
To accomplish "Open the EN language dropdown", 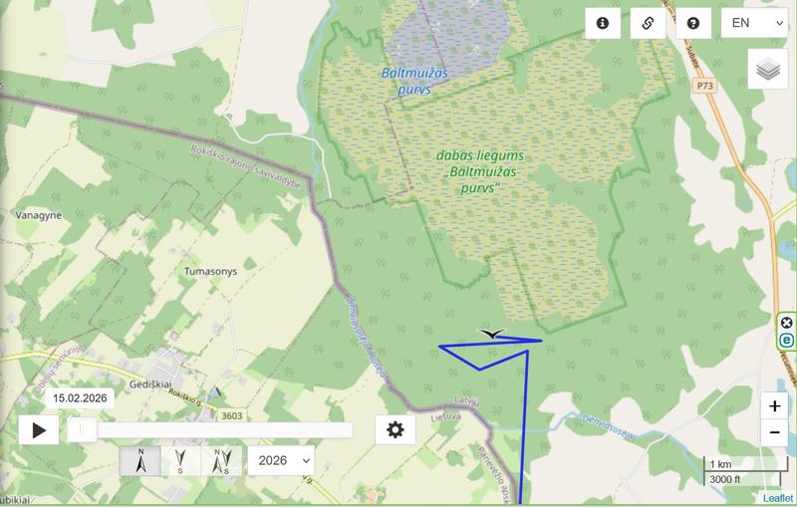I will pos(754,23).
